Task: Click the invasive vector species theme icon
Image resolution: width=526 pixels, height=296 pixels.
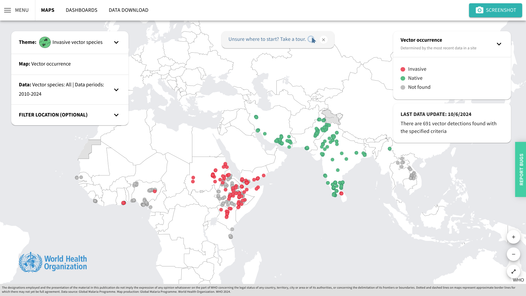Action: coord(45,42)
